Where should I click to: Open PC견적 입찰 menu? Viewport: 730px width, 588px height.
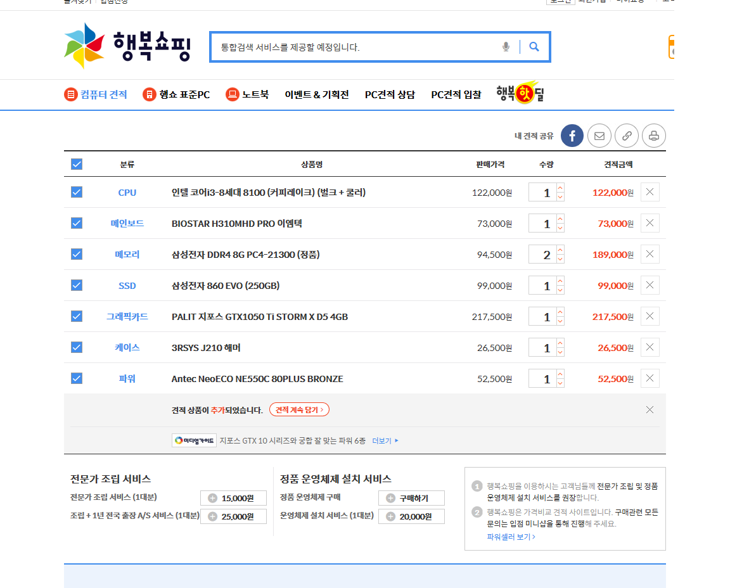[x=456, y=94]
